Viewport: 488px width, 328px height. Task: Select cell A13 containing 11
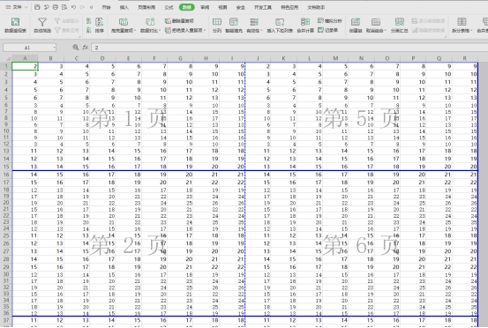click(x=25, y=151)
